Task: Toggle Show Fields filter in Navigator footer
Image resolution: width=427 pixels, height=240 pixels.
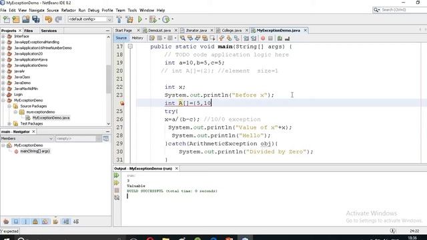Action: click(16, 221)
